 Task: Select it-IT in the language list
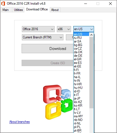point(81,95)
